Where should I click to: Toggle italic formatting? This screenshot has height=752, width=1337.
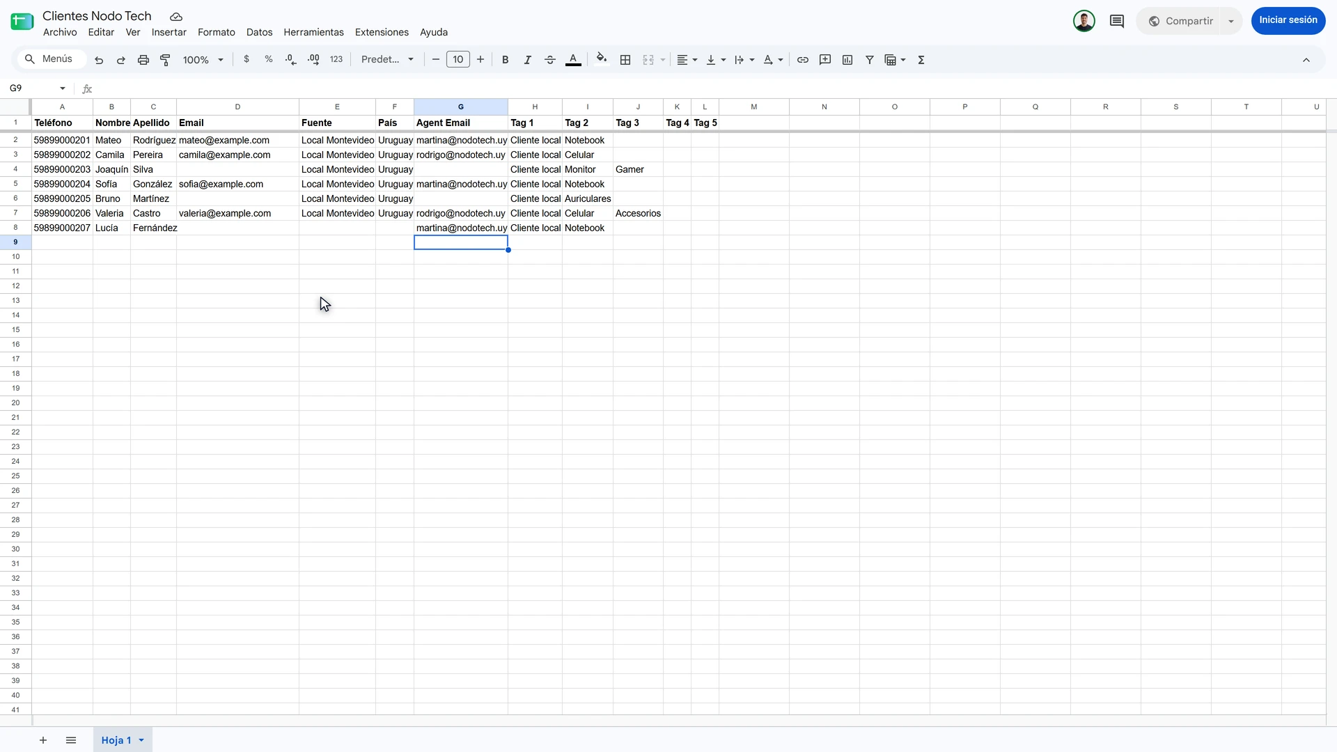pos(528,60)
